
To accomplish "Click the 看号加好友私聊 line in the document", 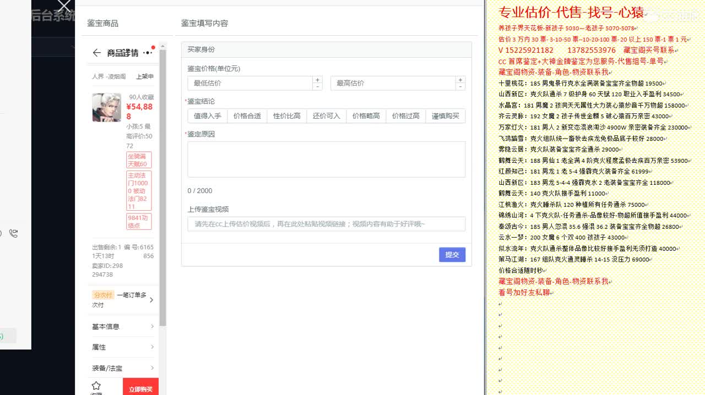I will (524, 293).
